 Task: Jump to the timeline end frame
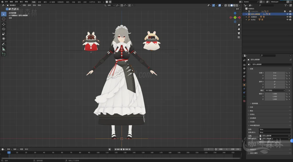click(129, 149)
